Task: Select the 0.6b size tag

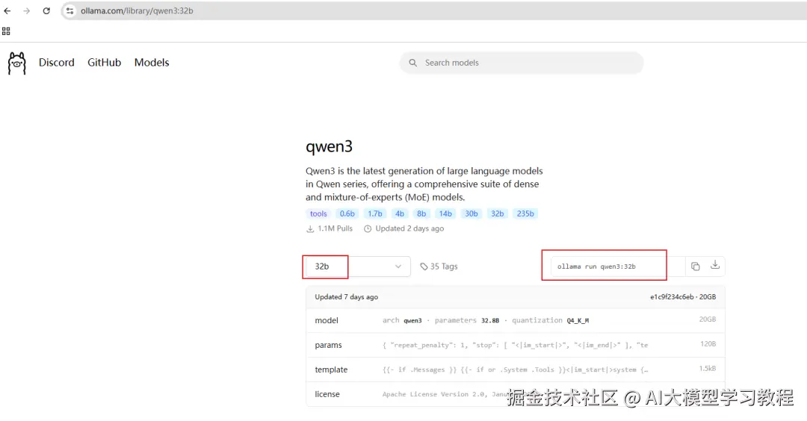Action: [347, 213]
